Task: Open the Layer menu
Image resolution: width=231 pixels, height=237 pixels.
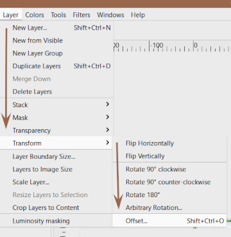Action: (11, 15)
